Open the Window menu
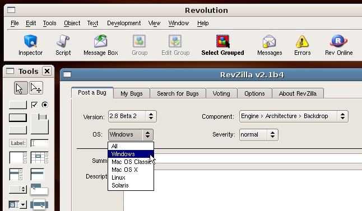 pos(178,23)
